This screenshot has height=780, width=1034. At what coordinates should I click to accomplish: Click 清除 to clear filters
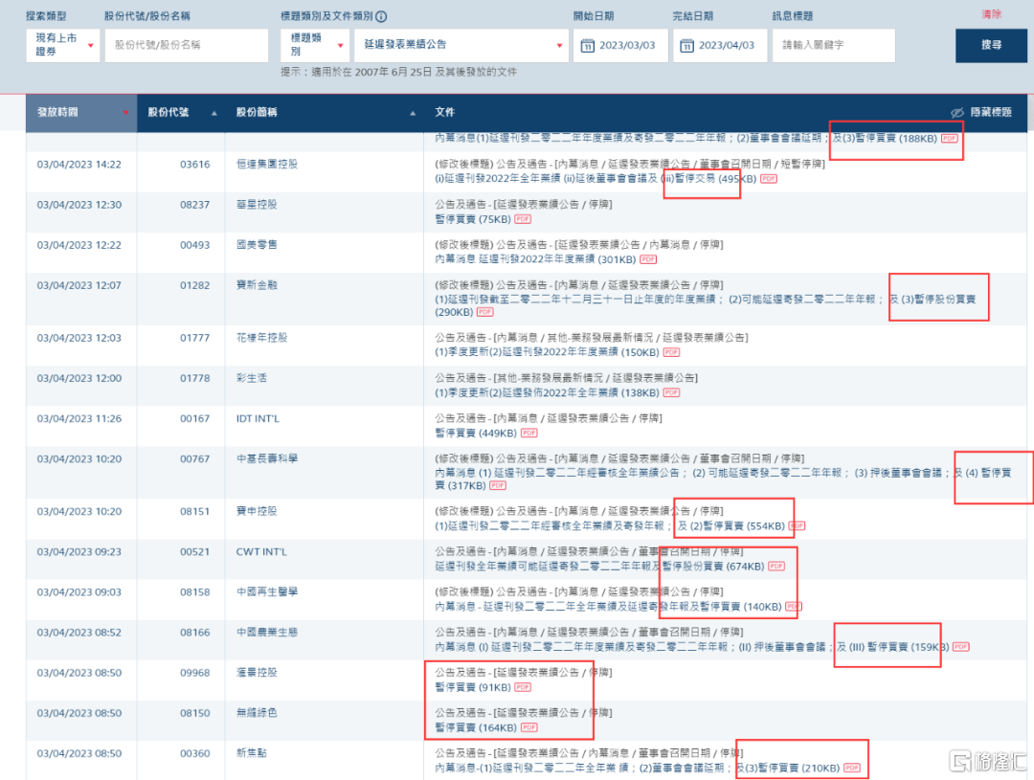991,13
